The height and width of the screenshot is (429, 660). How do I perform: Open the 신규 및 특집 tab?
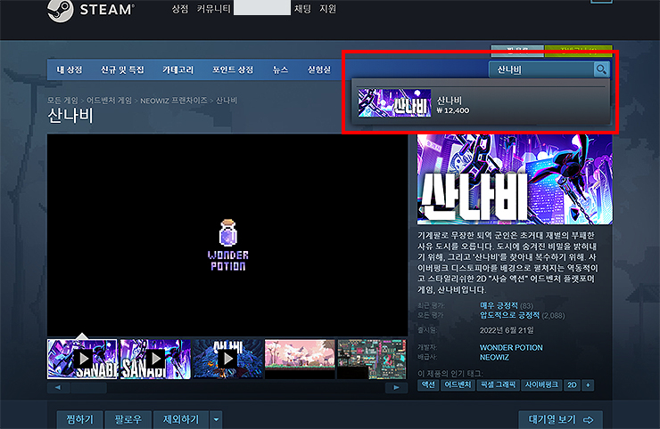tap(122, 69)
